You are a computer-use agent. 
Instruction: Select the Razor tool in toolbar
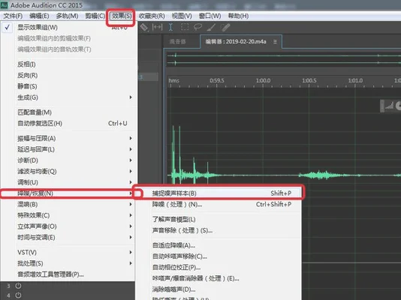144,27
